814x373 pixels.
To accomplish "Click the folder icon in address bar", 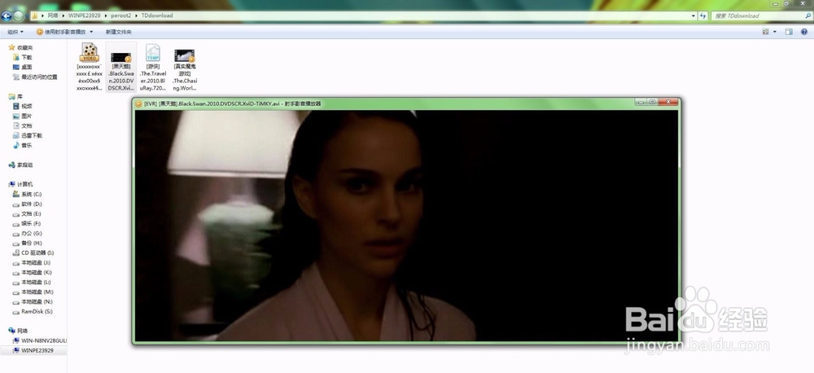I will [35, 15].
